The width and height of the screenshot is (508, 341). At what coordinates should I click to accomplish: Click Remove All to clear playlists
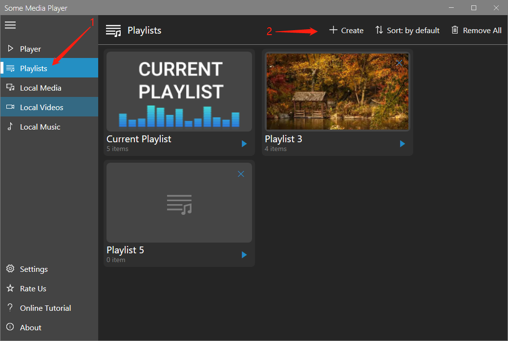click(x=476, y=30)
